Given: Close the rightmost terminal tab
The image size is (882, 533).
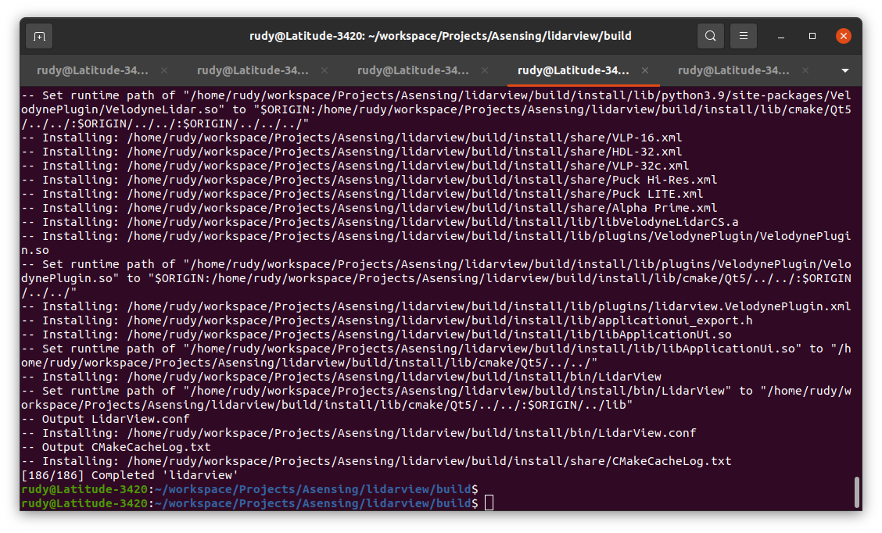Looking at the screenshot, I should click(x=805, y=70).
